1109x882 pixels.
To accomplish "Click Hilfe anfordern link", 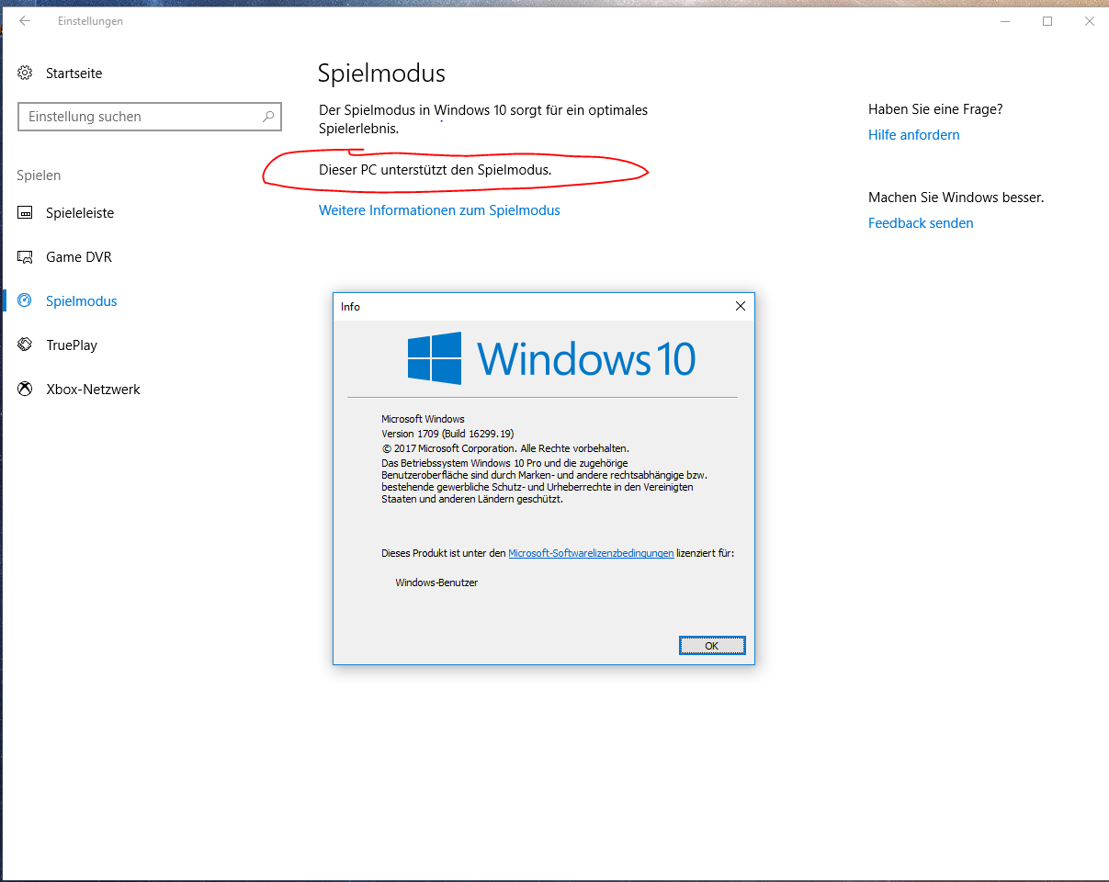I will pyautogui.click(x=914, y=135).
